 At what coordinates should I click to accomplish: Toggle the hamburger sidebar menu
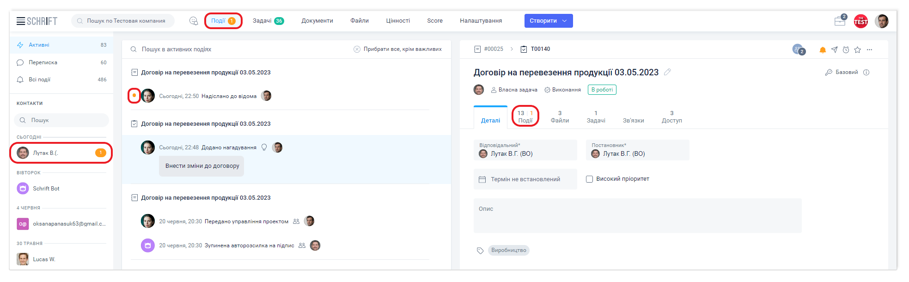coord(21,21)
